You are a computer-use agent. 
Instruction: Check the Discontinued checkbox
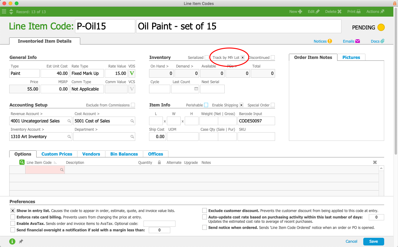(273, 57)
